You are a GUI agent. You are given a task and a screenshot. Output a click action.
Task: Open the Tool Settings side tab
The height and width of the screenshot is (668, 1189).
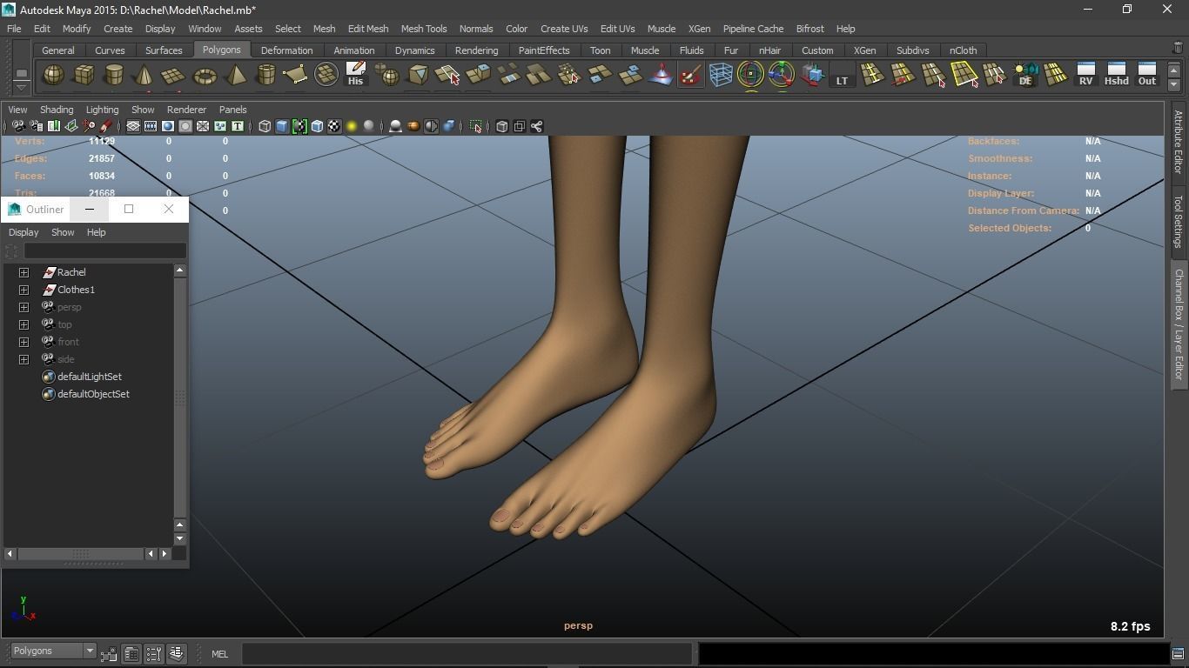pyautogui.click(x=1178, y=221)
